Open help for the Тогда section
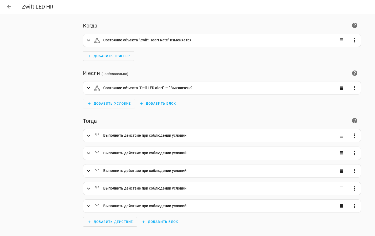This screenshot has width=375, height=236. click(x=355, y=121)
